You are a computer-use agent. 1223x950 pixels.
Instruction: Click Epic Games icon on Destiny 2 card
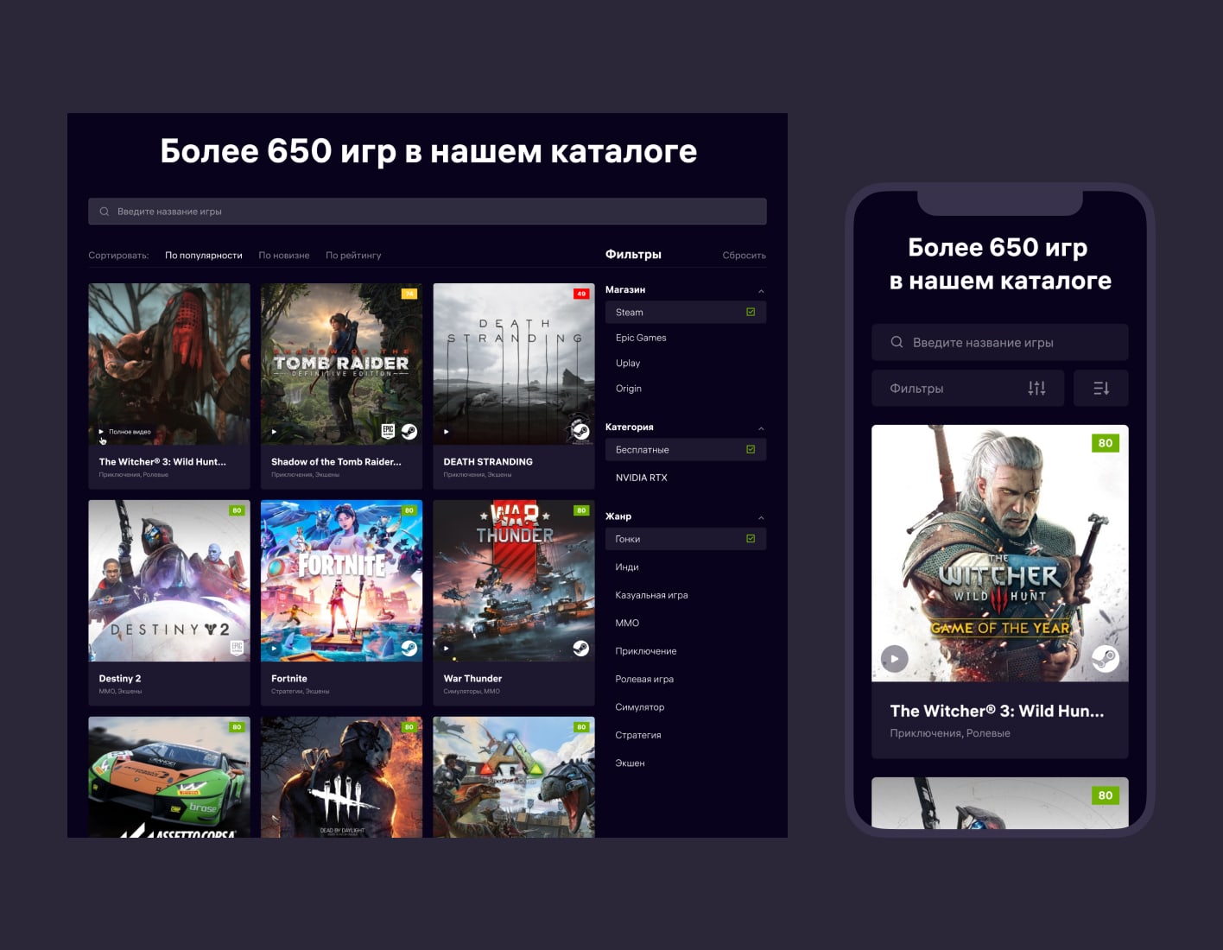click(237, 648)
